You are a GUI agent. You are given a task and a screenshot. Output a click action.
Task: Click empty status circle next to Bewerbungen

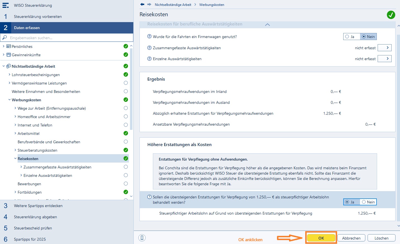click(126, 184)
